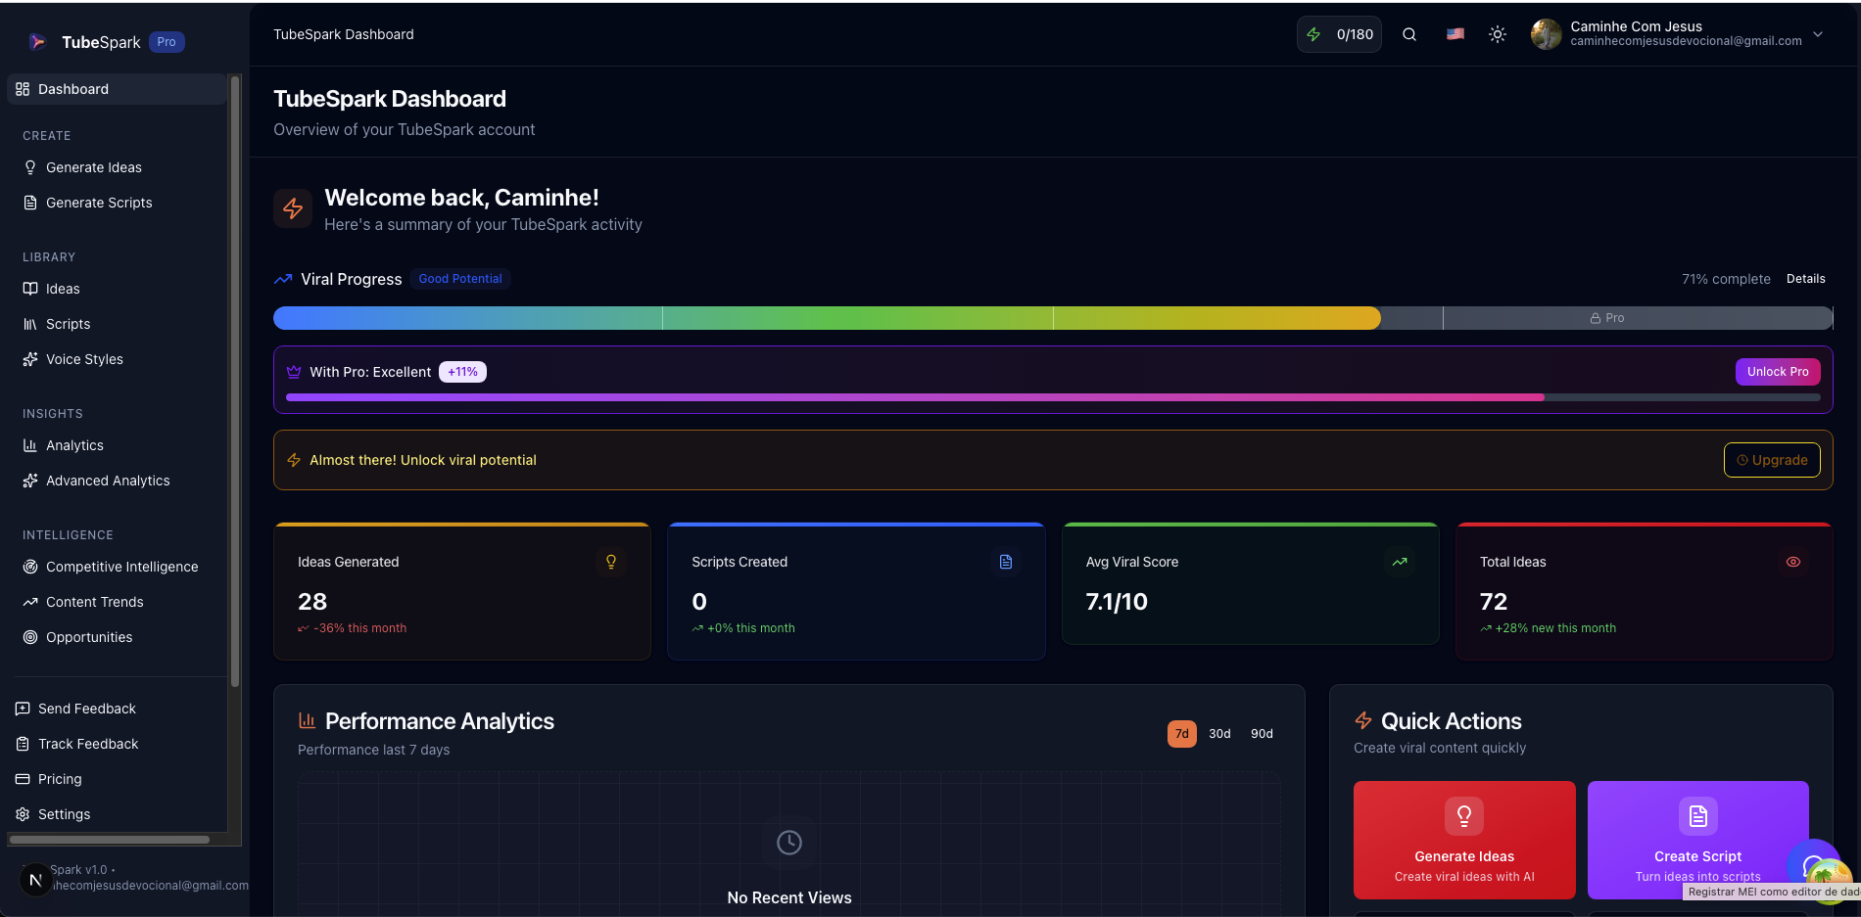The width and height of the screenshot is (1861, 917).
Task: Click the trend icon in Avg Viral Score card
Action: tap(1400, 562)
